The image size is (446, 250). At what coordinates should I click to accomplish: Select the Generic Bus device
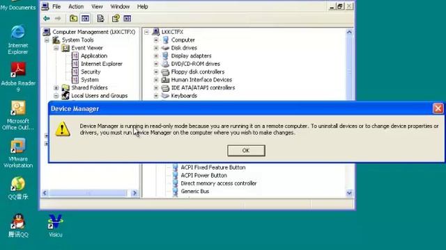[195, 191]
